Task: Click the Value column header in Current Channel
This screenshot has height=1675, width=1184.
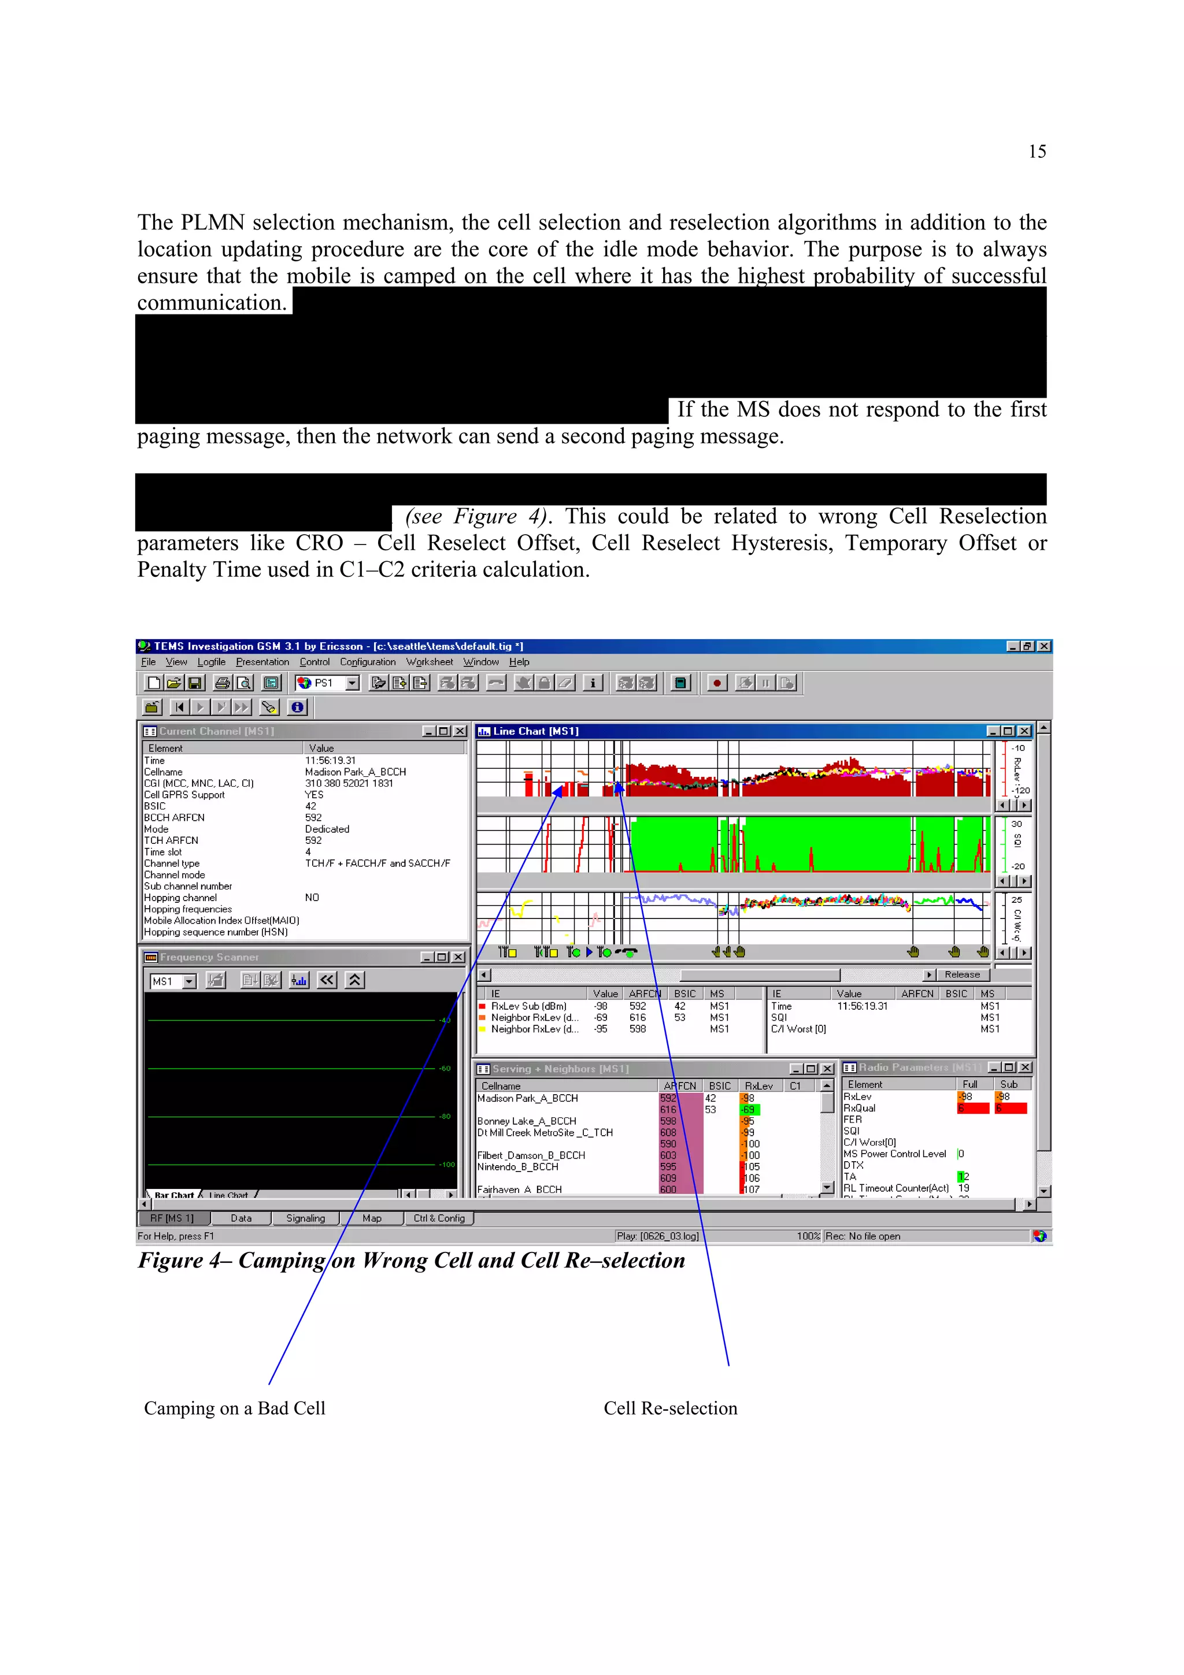Action: click(384, 748)
